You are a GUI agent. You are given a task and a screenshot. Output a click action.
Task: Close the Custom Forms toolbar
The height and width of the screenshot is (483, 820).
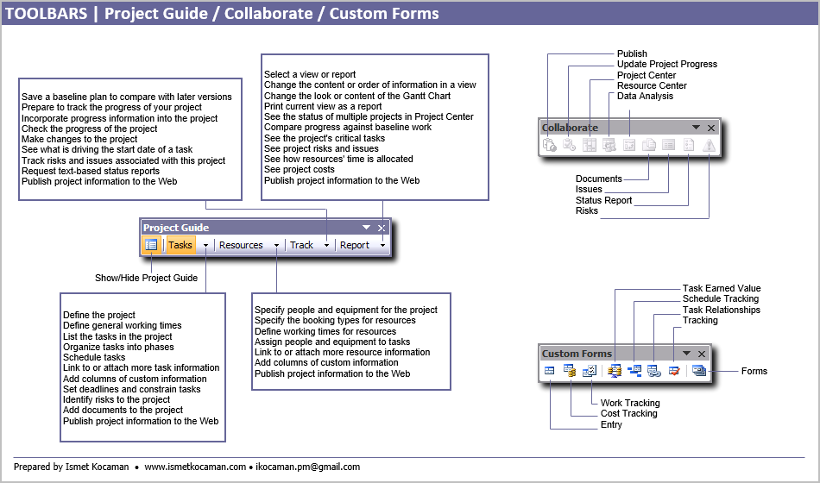point(702,354)
